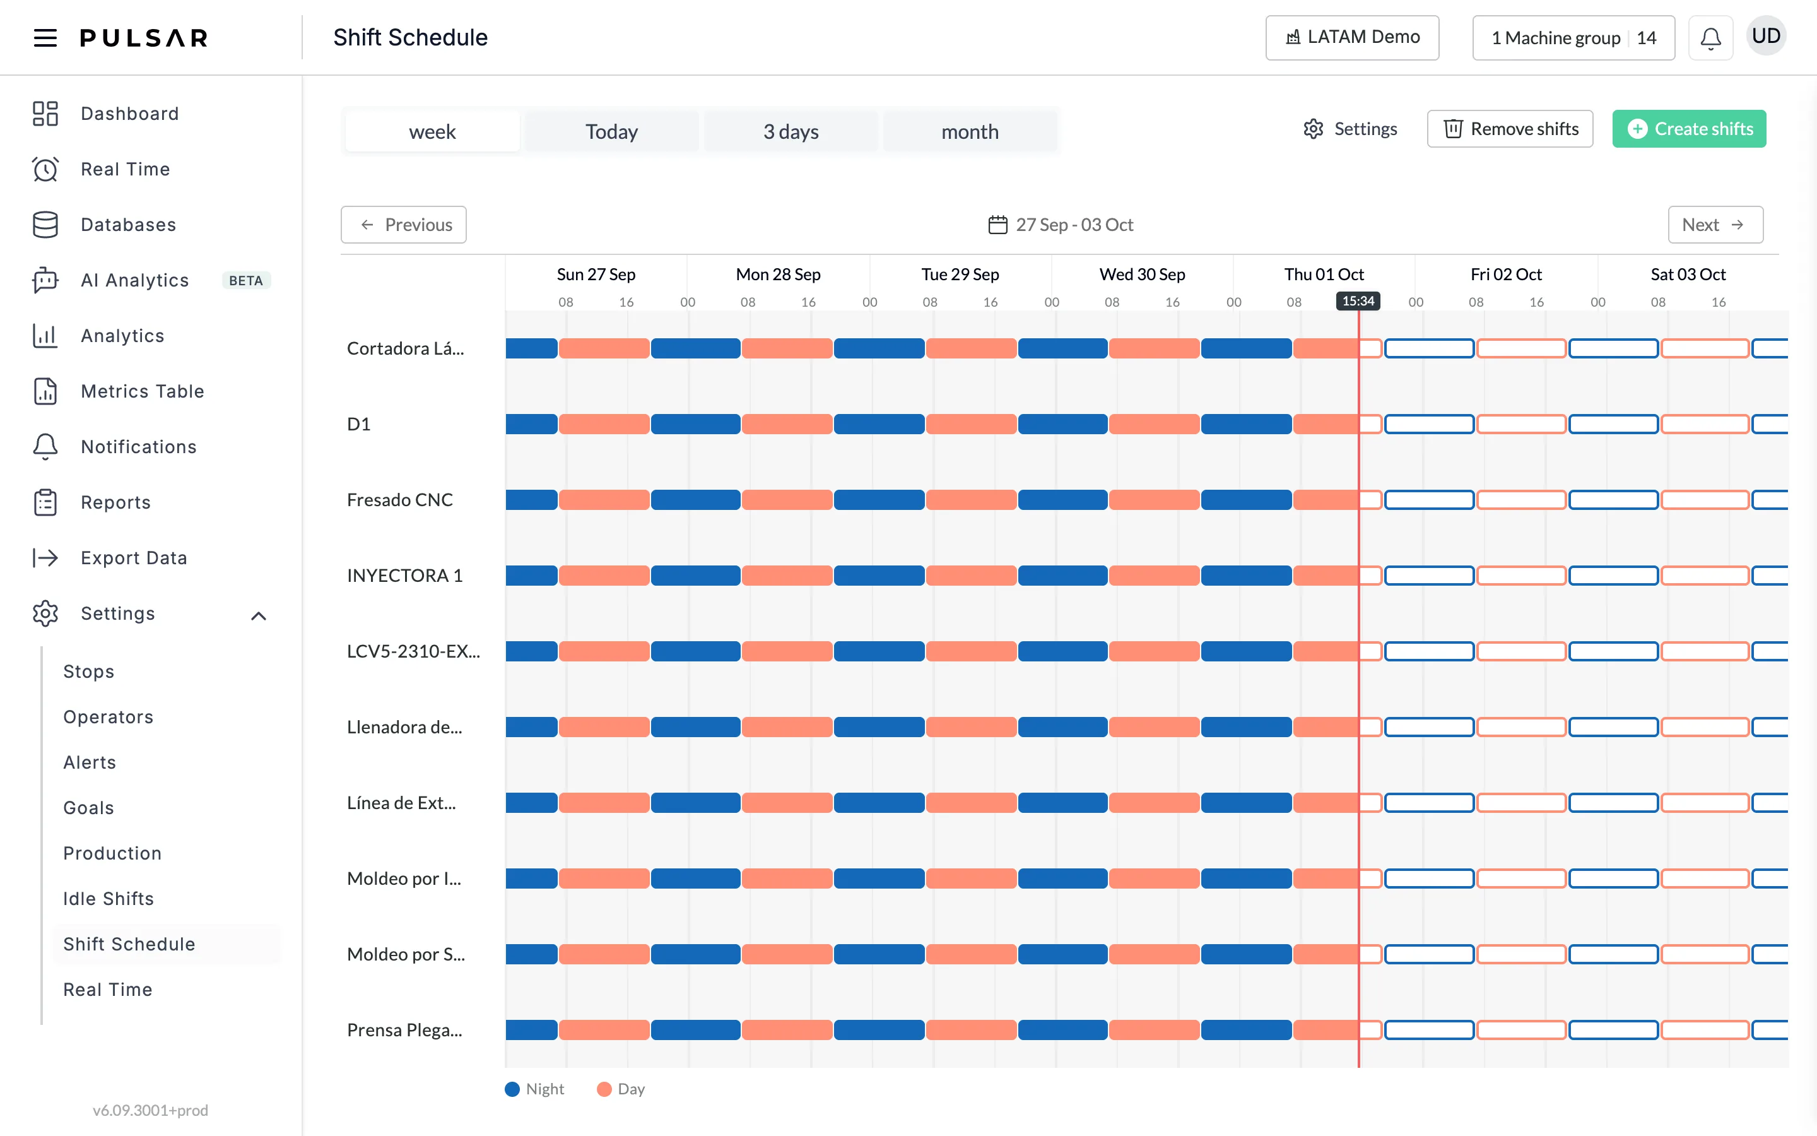Open the UD user avatar

(1766, 36)
